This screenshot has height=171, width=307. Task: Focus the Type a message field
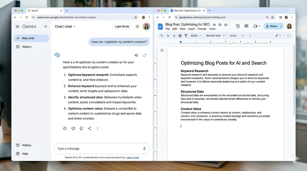[102, 149]
